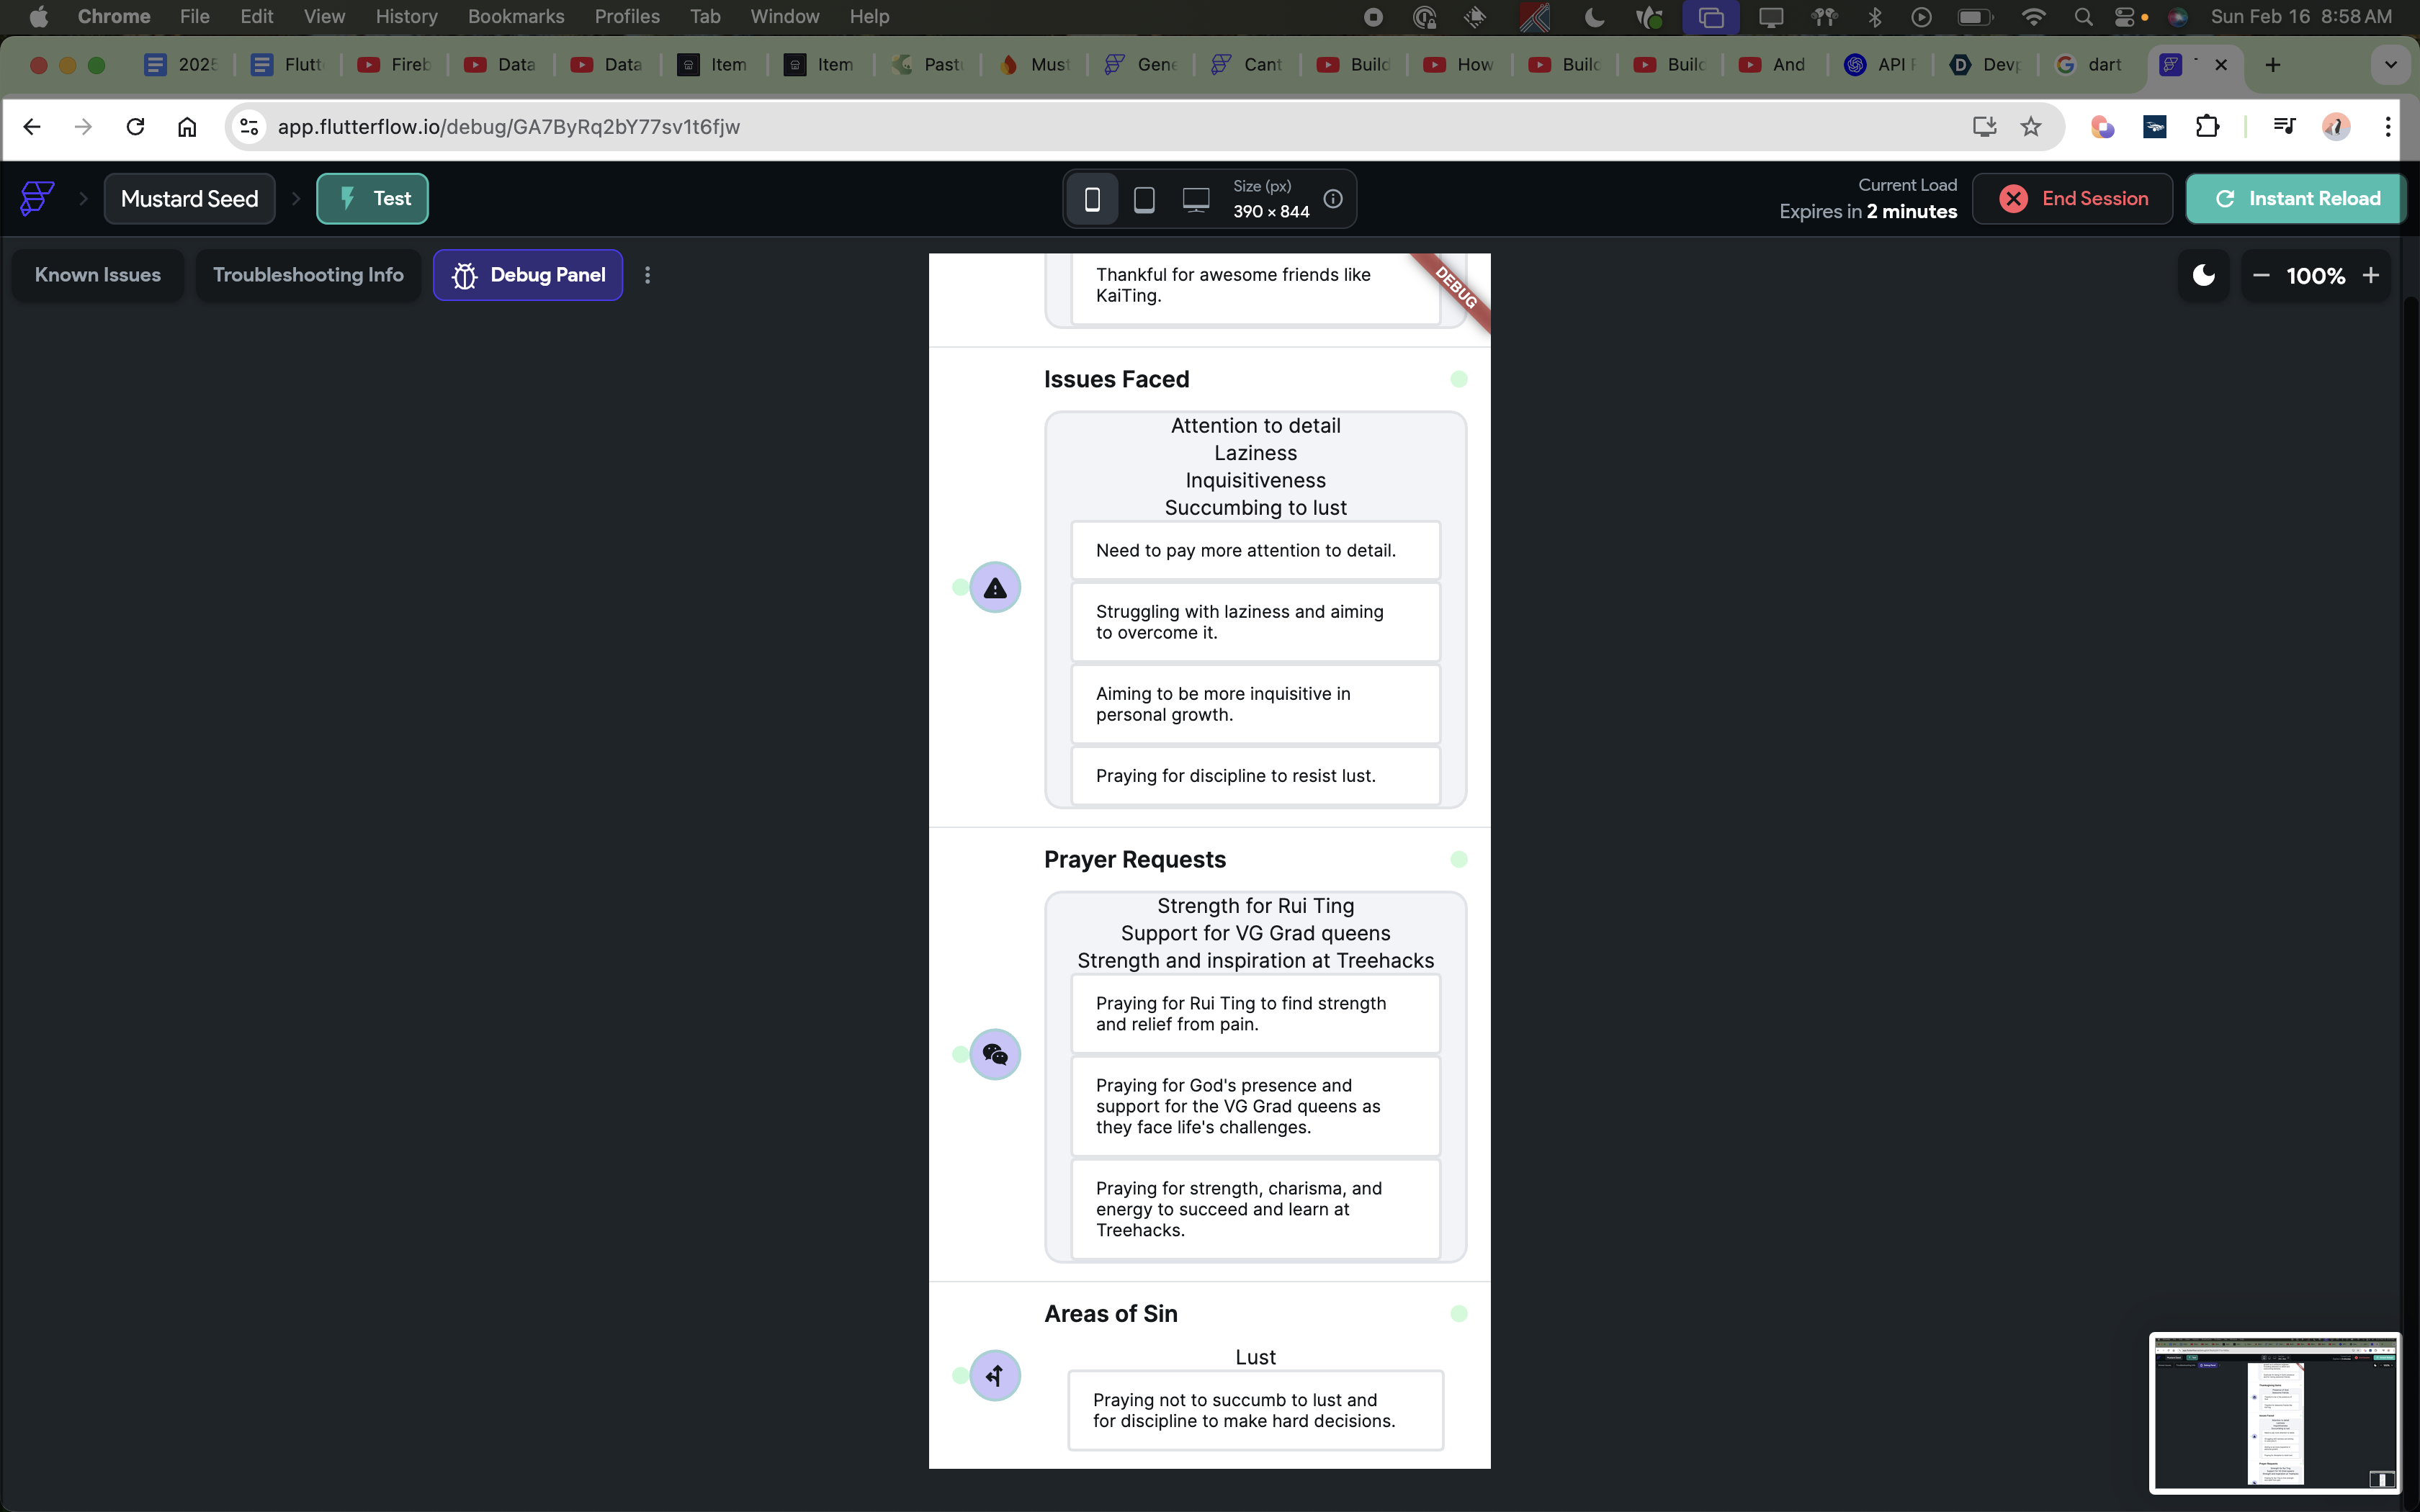Select the tablet device preview icon
Image resolution: width=2420 pixels, height=1512 pixels.
[x=1144, y=199]
